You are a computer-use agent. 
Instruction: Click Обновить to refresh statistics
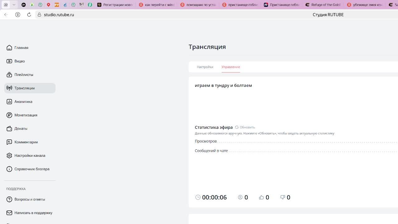pos(247,127)
